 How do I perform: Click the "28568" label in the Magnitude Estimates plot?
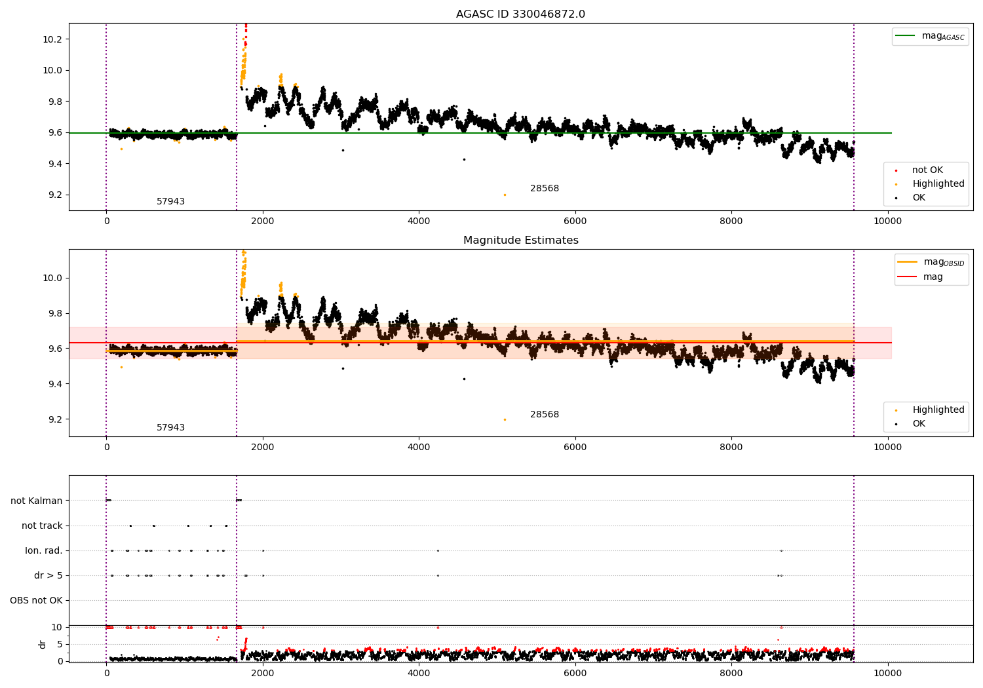point(545,414)
